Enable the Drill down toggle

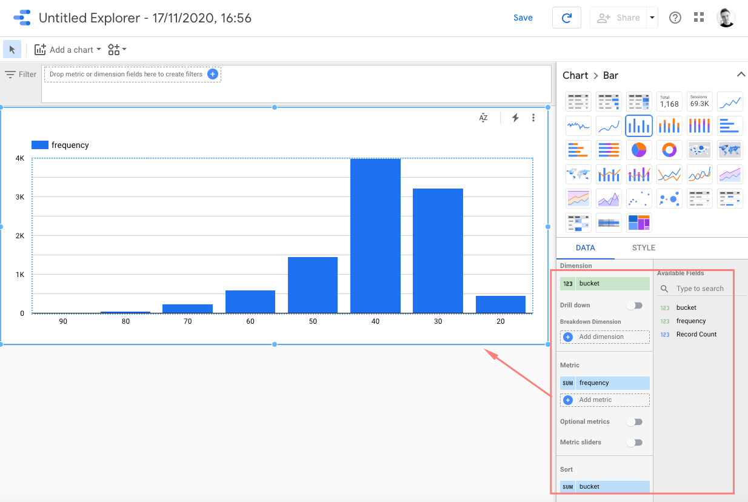(635, 306)
